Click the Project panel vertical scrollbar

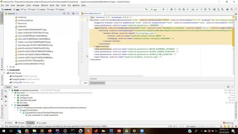pos(78,58)
